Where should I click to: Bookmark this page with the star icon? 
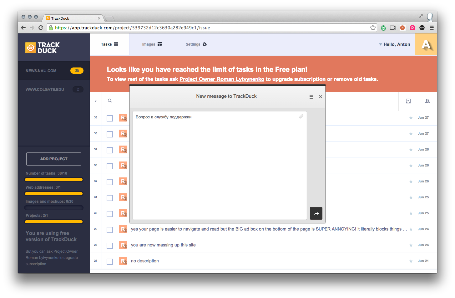pyautogui.click(x=373, y=28)
